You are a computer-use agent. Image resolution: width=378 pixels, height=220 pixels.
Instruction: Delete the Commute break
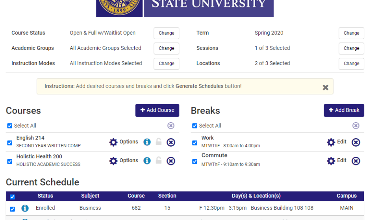(356, 161)
